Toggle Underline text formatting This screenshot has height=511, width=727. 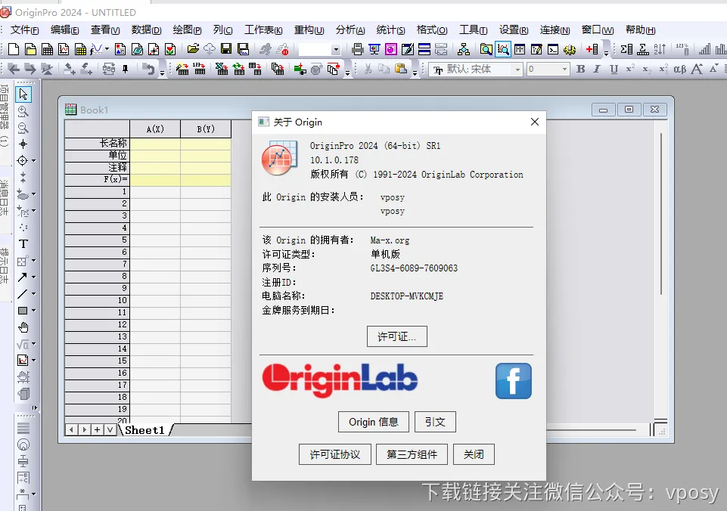coord(614,70)
